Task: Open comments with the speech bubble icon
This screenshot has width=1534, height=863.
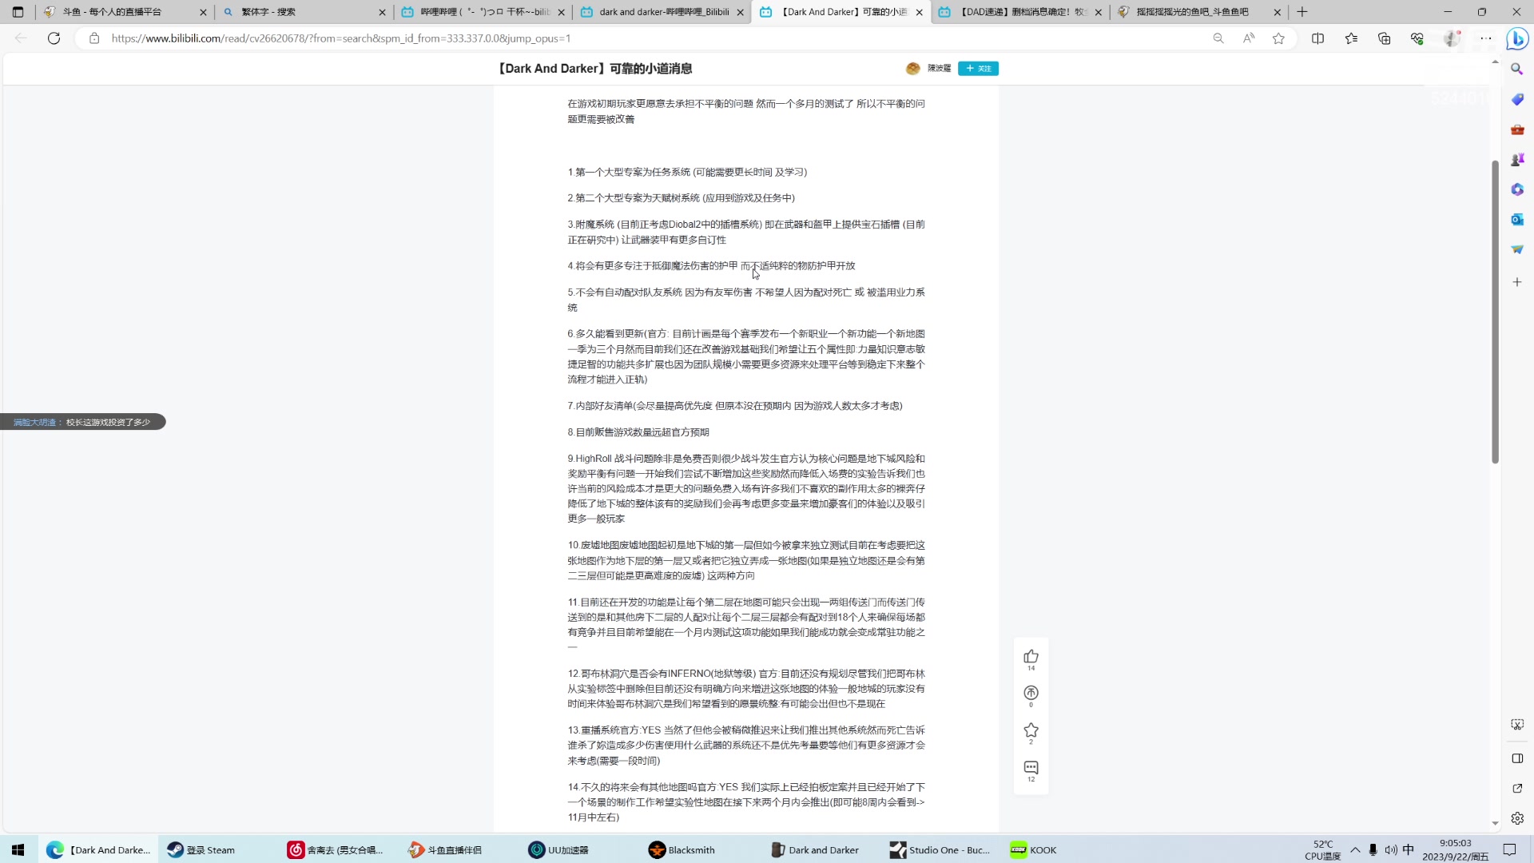Action: click(x=1031, y=767)
